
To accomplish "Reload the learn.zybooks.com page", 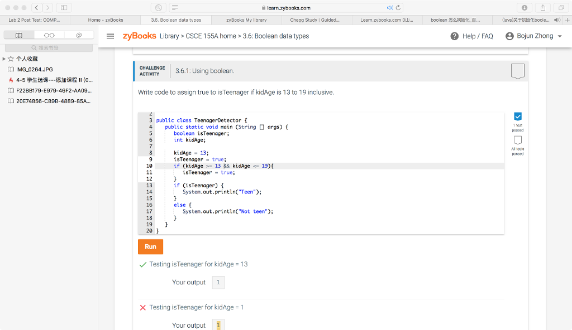I will [397, 7].
